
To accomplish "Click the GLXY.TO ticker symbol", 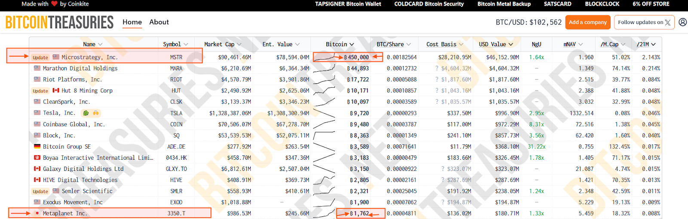I will 176,169.
